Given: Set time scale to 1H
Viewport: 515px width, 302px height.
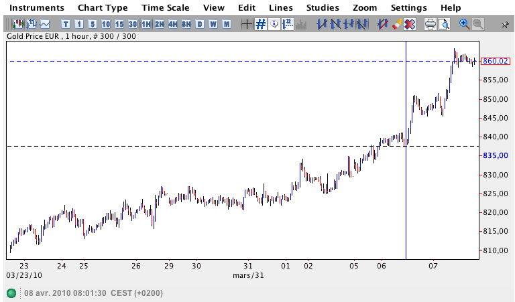Looking at the screenshot, I should point(146,24).
